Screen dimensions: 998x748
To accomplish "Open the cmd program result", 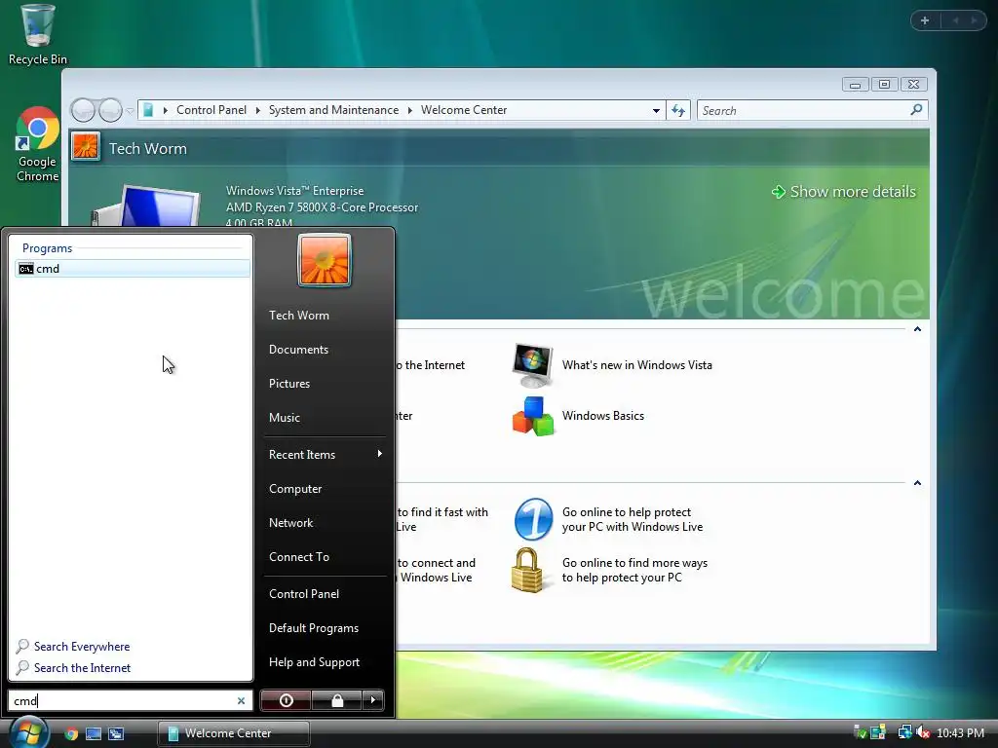I will [x=133, y=269].
